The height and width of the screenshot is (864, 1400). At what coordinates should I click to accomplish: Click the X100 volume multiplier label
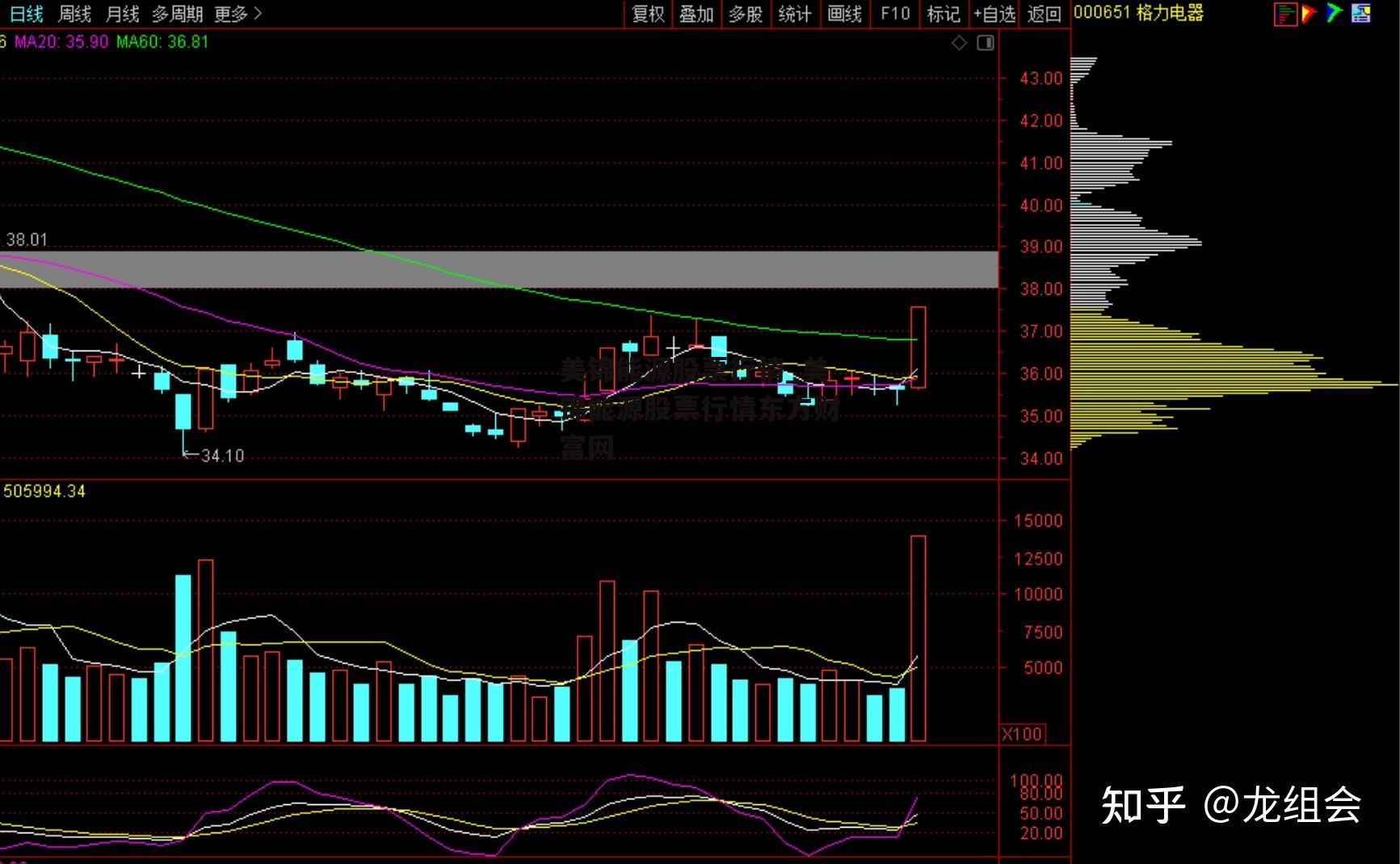1022,734
